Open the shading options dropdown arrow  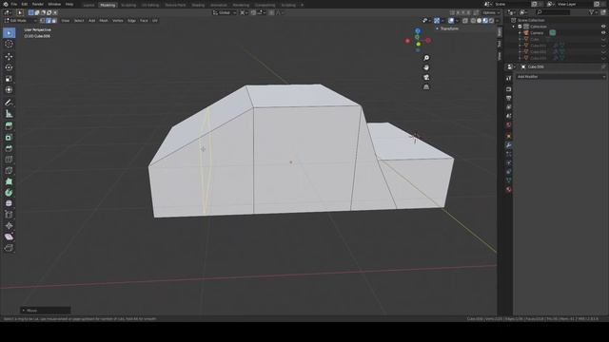pyautogui.click(x=498, y=21)
